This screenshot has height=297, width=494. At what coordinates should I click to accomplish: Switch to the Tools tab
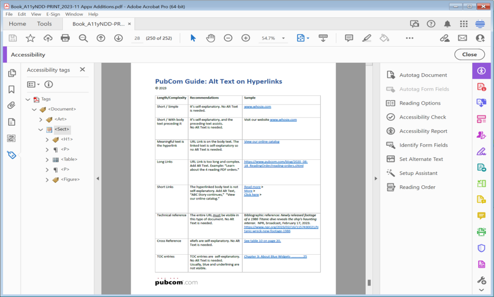point(44,24)
